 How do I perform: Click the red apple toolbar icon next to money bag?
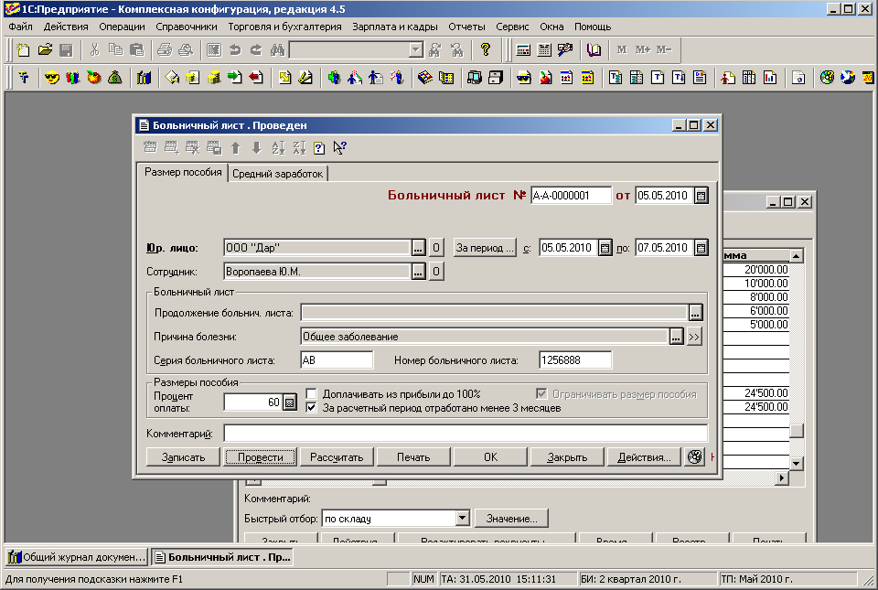tap(94, 77)
